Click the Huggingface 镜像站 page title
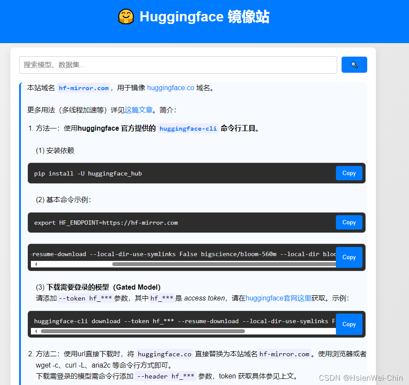The width and height of the screenshot is (409, 385). [204, 17]
